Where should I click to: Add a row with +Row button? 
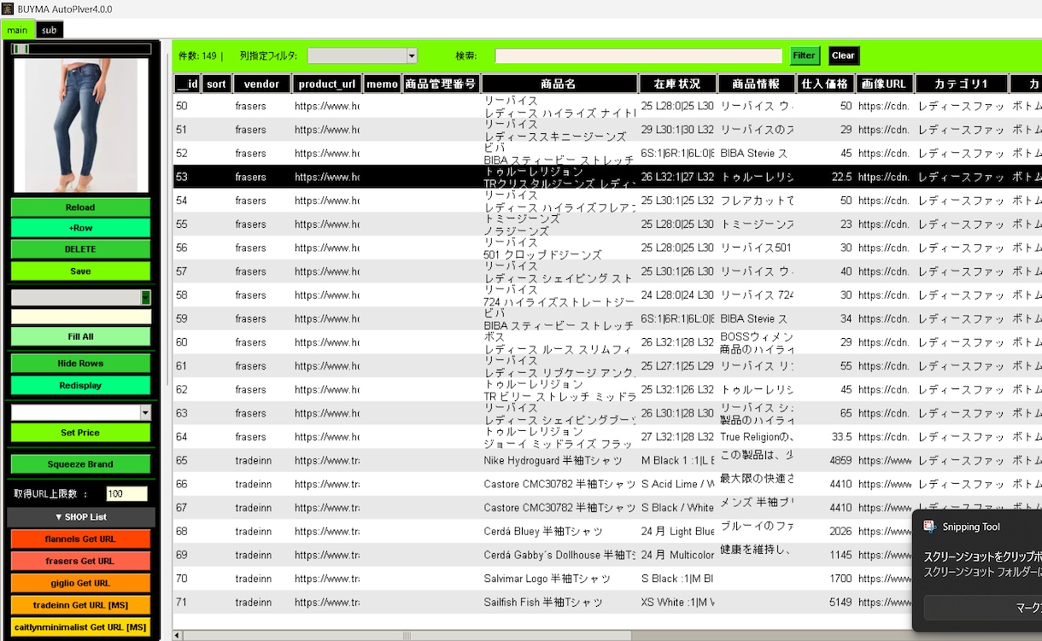click(x=80, y=228)
